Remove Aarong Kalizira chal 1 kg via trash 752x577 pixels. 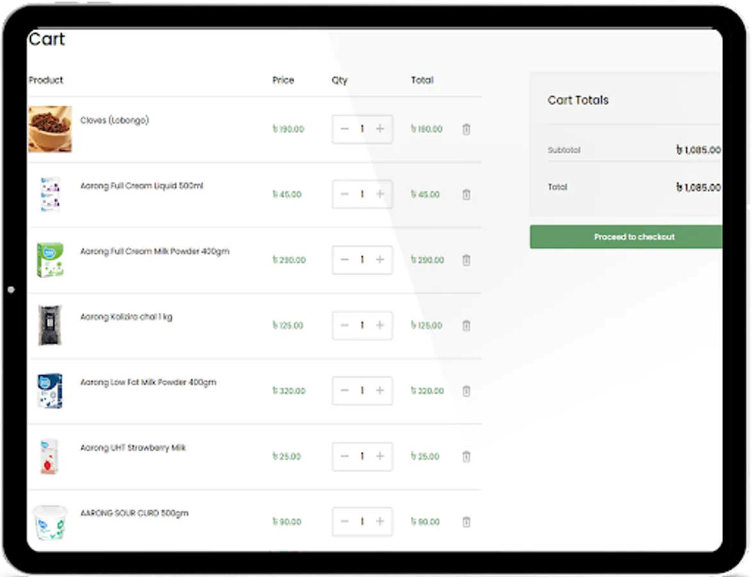pos(466,325)
